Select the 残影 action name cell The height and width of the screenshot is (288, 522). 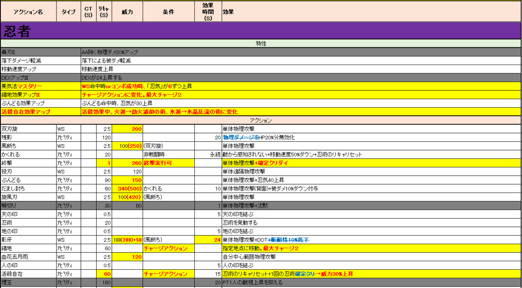click(x=28, y=137)
